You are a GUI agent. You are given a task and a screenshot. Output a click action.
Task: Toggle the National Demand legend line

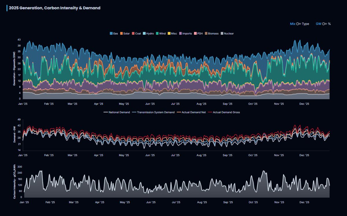(x=117, y=112)
